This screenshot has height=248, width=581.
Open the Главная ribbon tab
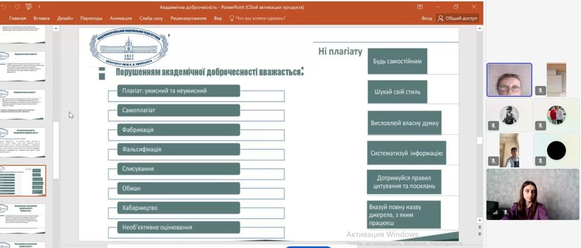[17, 18]
